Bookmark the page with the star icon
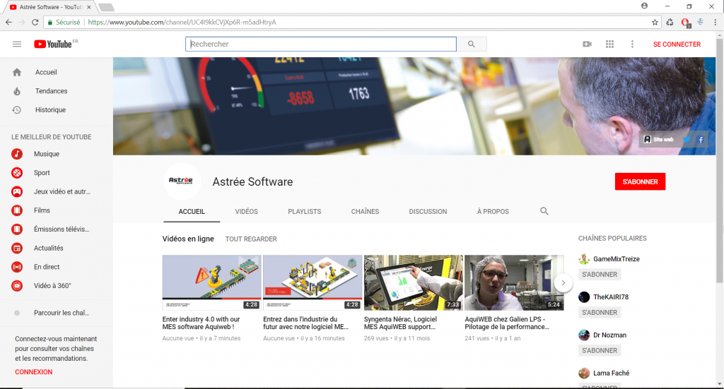 pyautogui.click(x=655, y=22)
